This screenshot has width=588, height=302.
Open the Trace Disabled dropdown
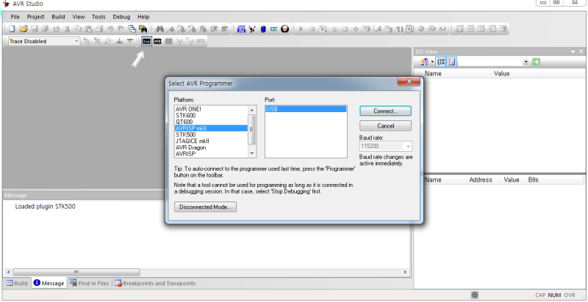coord(76,41)
